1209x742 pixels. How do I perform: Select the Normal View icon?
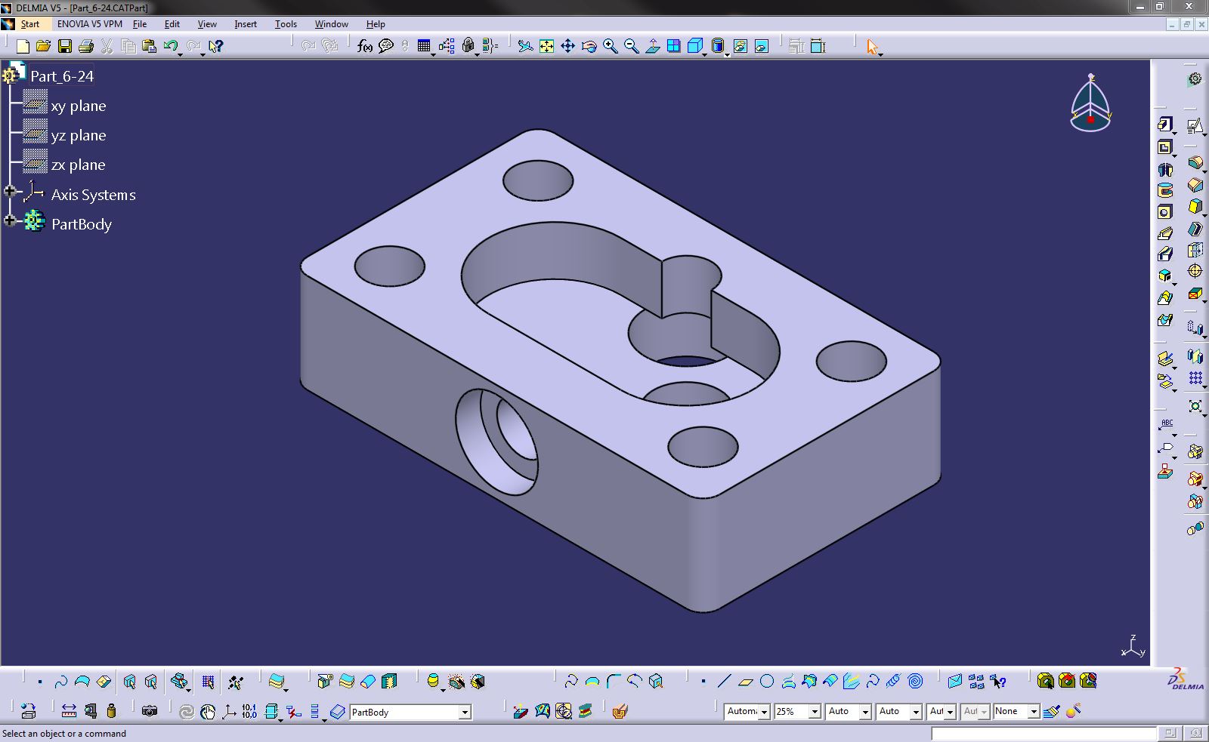click(x=652, y=46)
